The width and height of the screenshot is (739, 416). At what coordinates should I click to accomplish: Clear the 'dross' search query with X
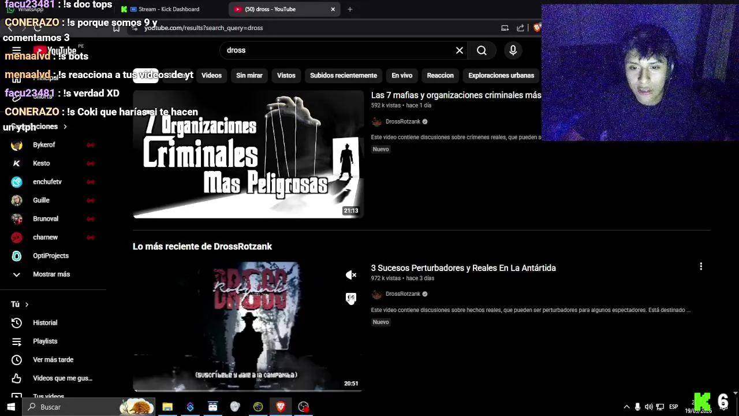tap(460, 50)
